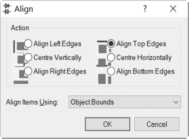Select the Align Top Edges radio button
Screen dimensions: 189x139
click(111, 44)
